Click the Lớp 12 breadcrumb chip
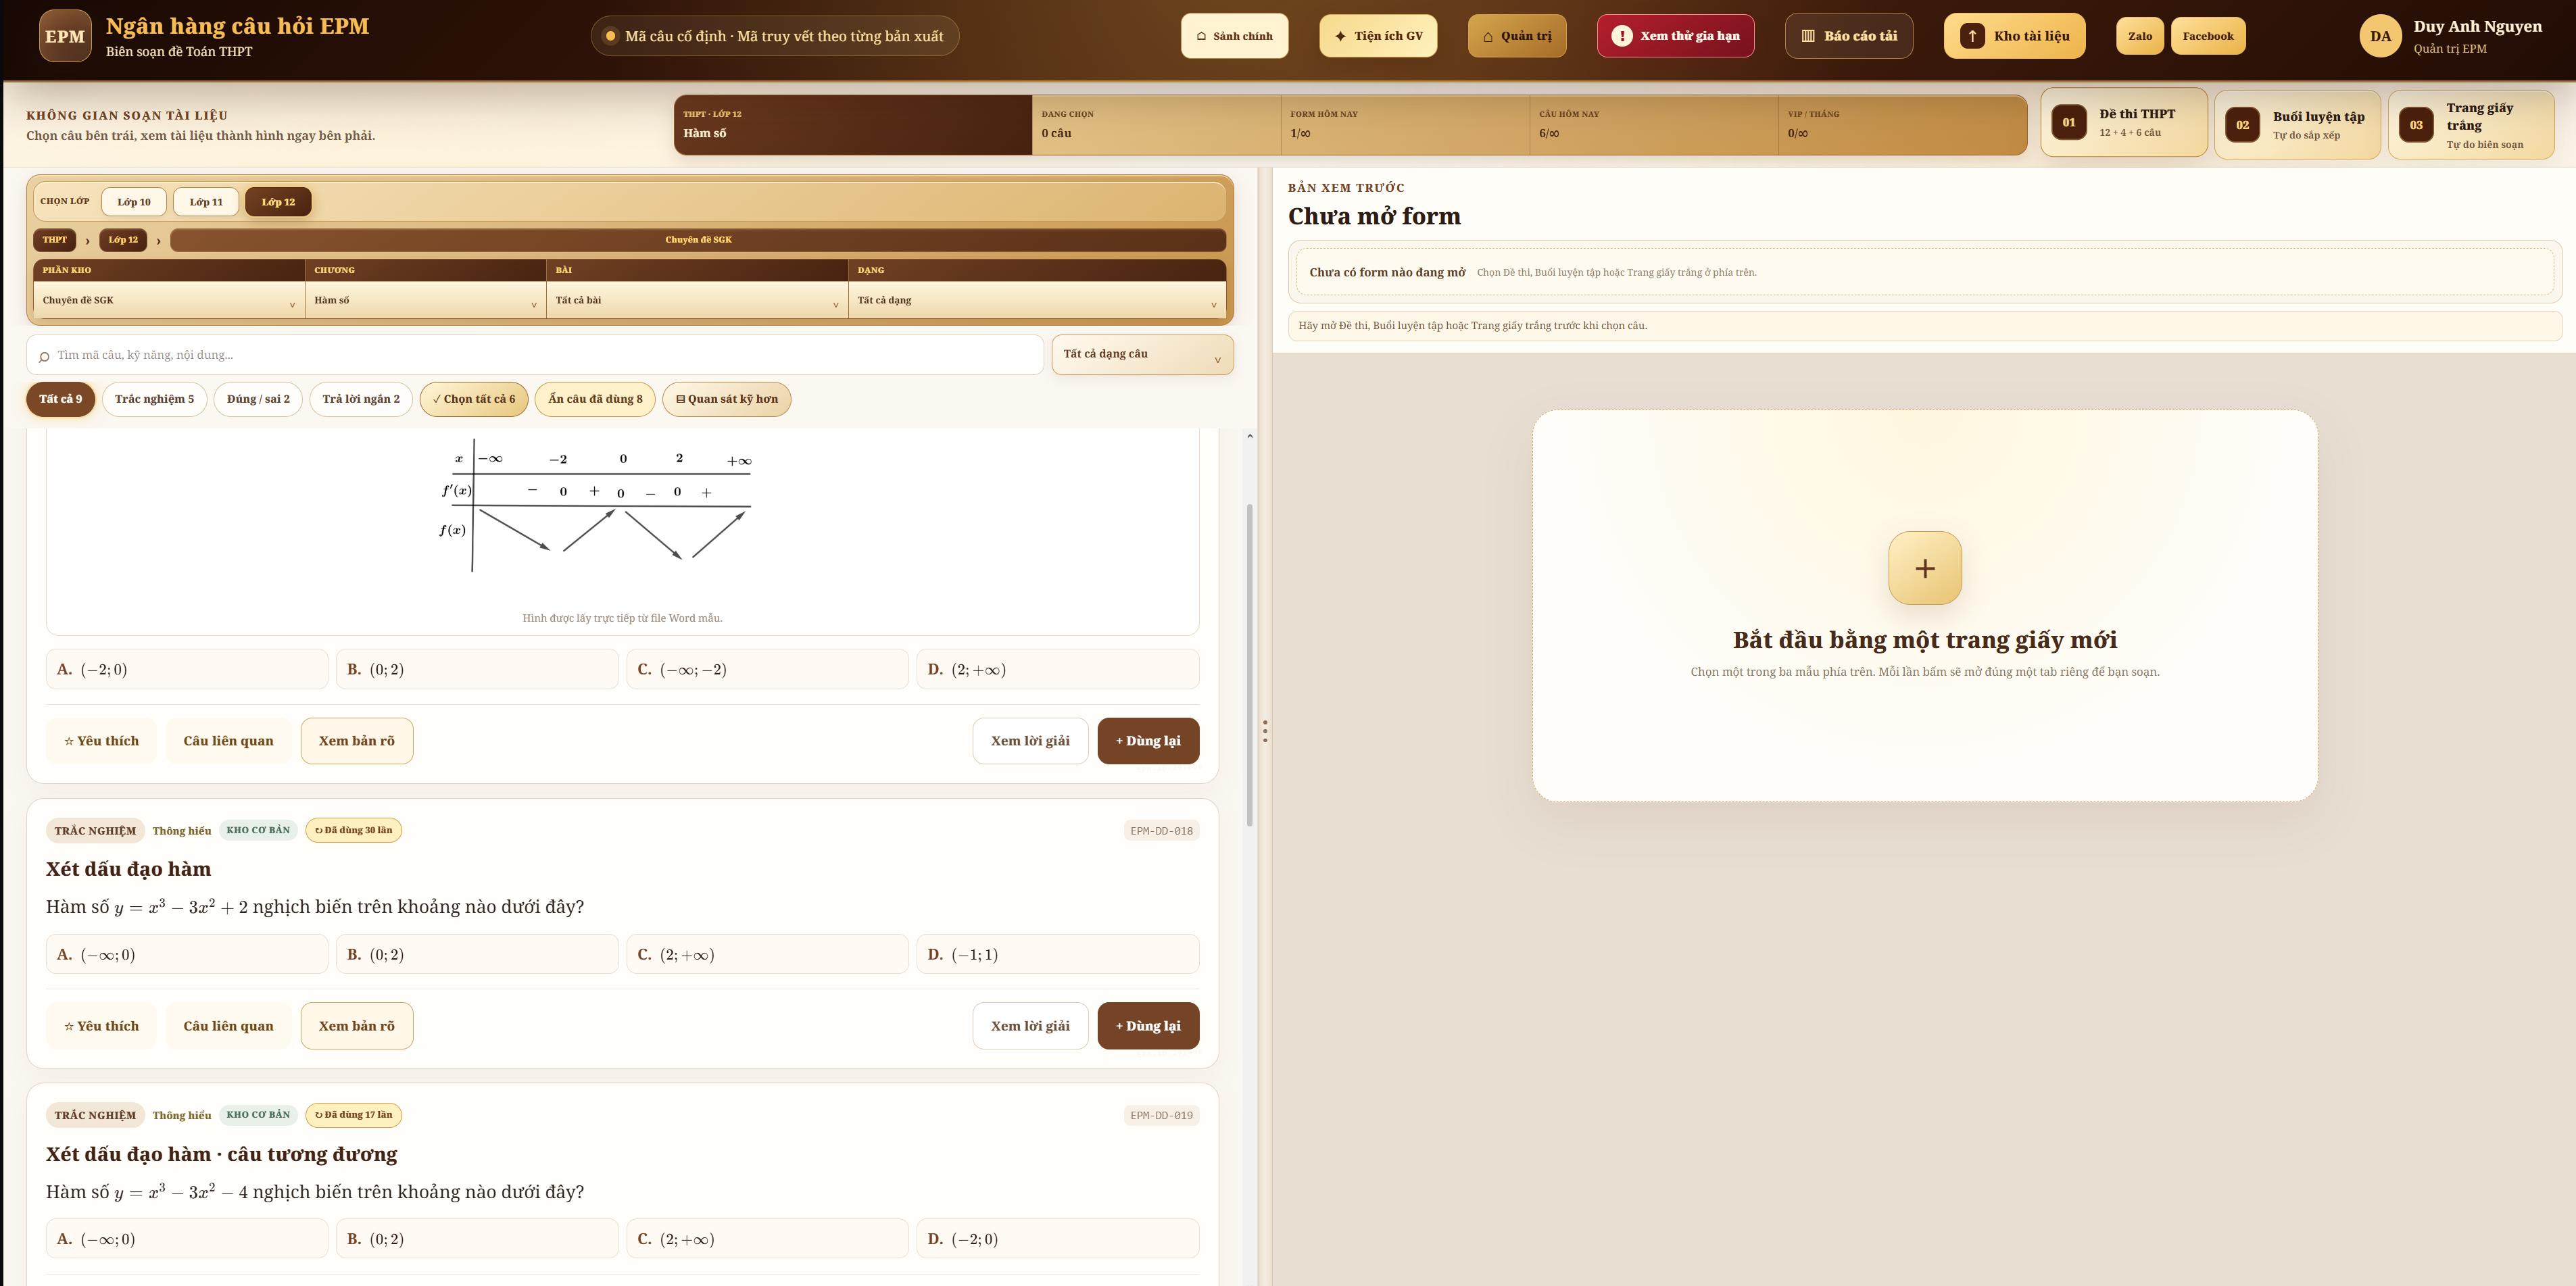This screenshot has width=2576, height=1286. (x=123, y=240)
